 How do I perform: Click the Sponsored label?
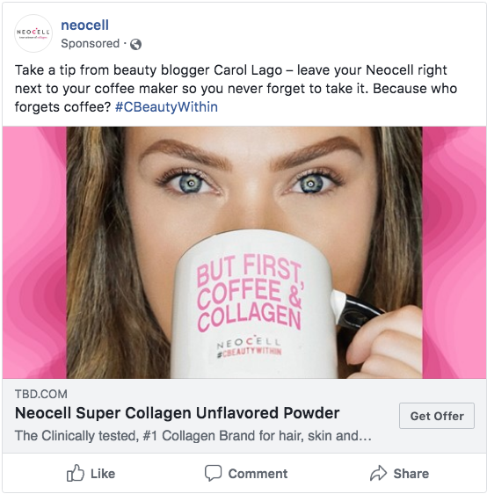(x=90, y=43)
